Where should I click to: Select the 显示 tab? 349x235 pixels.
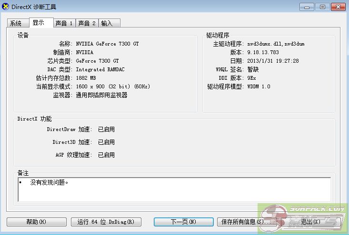tap(39, 23)
